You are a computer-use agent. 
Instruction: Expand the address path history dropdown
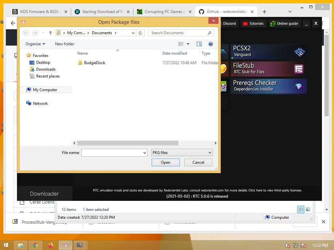click(133, 33)
